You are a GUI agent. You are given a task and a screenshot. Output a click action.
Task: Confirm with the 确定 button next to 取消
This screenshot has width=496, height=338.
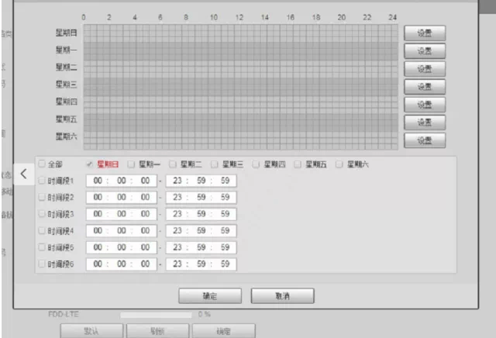click(209, 296)
